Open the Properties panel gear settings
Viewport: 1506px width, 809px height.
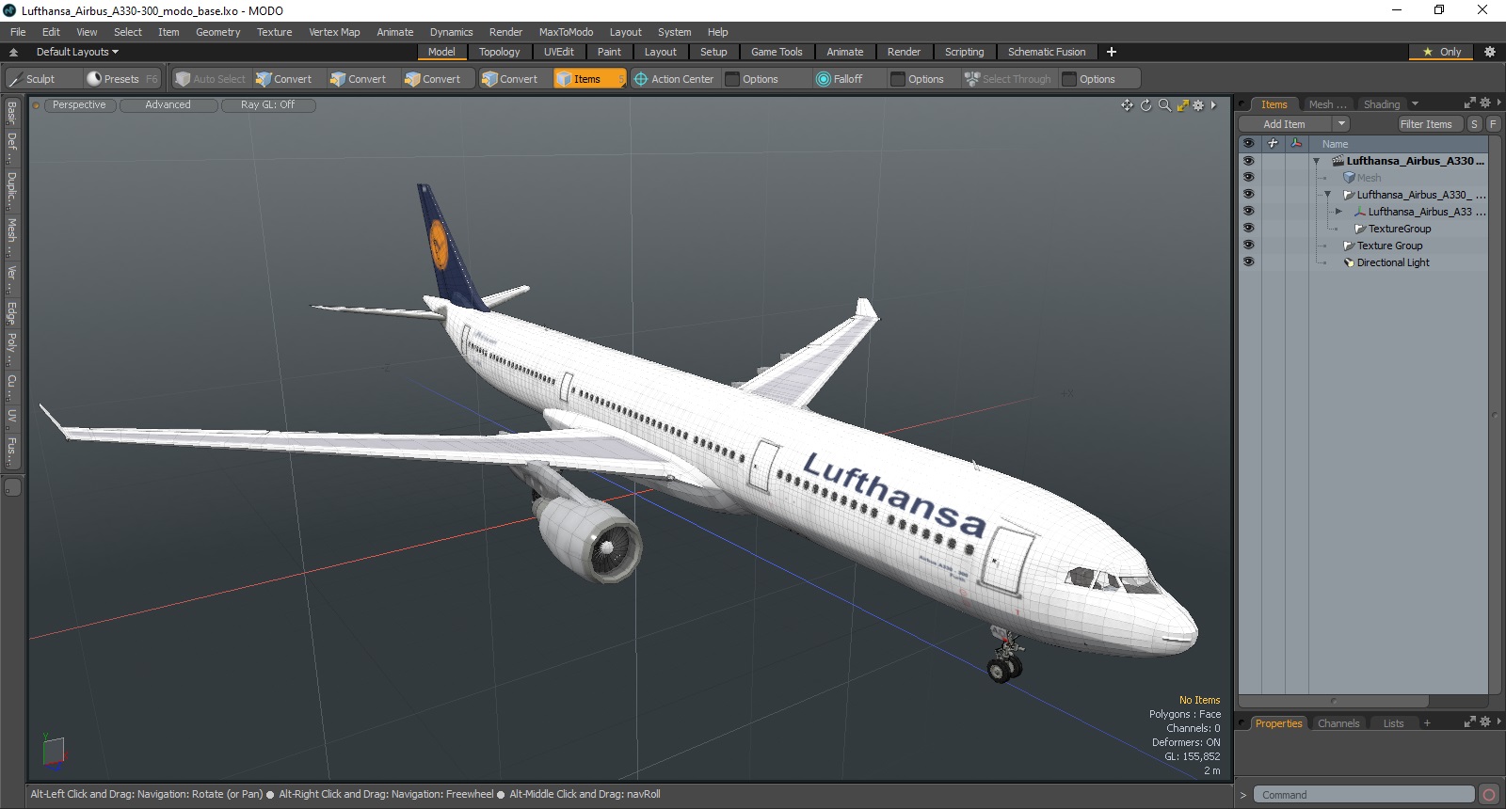1485,722
